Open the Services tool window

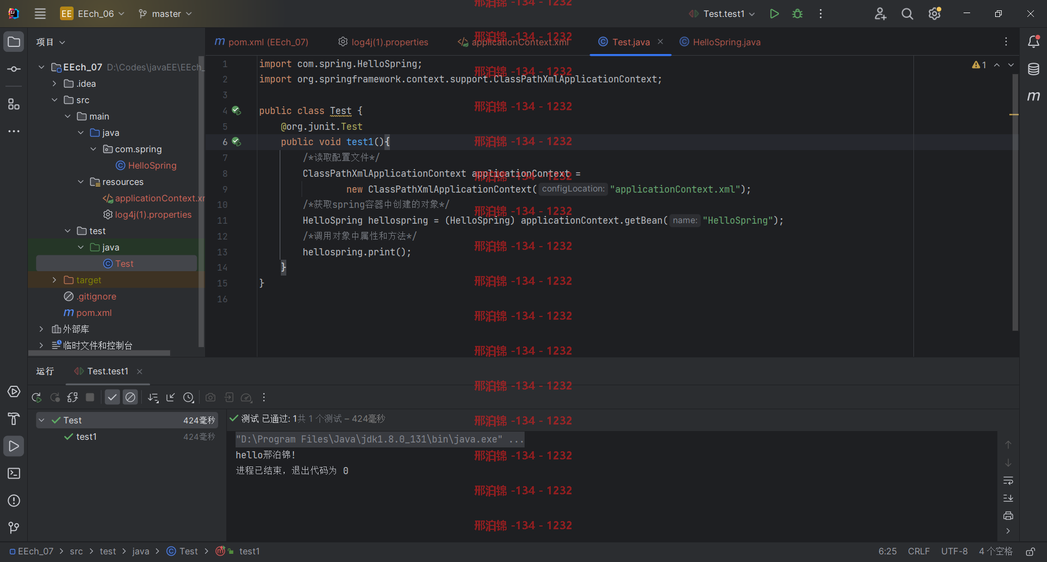coord(14,392)
